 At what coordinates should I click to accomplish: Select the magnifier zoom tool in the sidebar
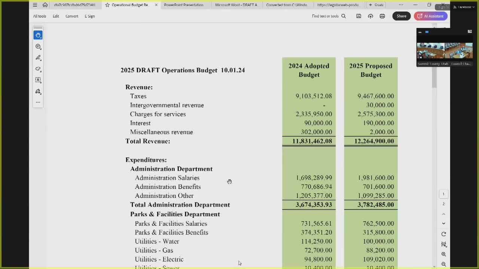coord(38,46)
